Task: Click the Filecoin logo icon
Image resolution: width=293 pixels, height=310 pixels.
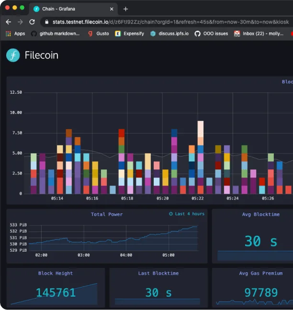Action: pyautogui.click(x=13, y=55)
